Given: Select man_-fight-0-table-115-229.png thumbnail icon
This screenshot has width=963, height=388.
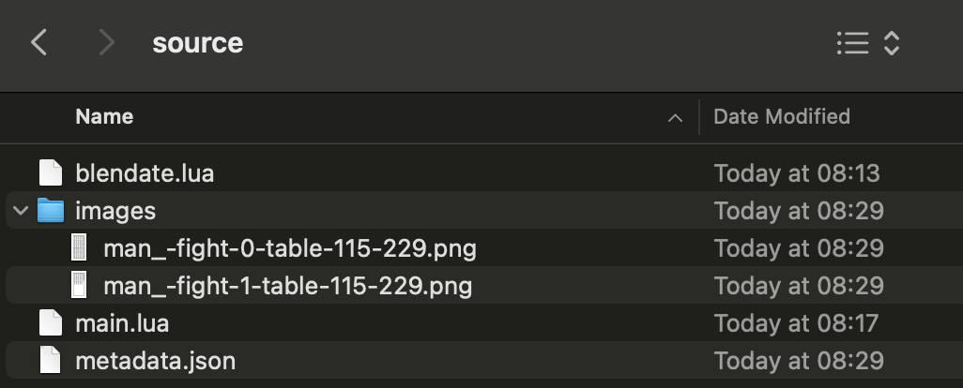Looking at the screenshot, I should pos(79,248).
